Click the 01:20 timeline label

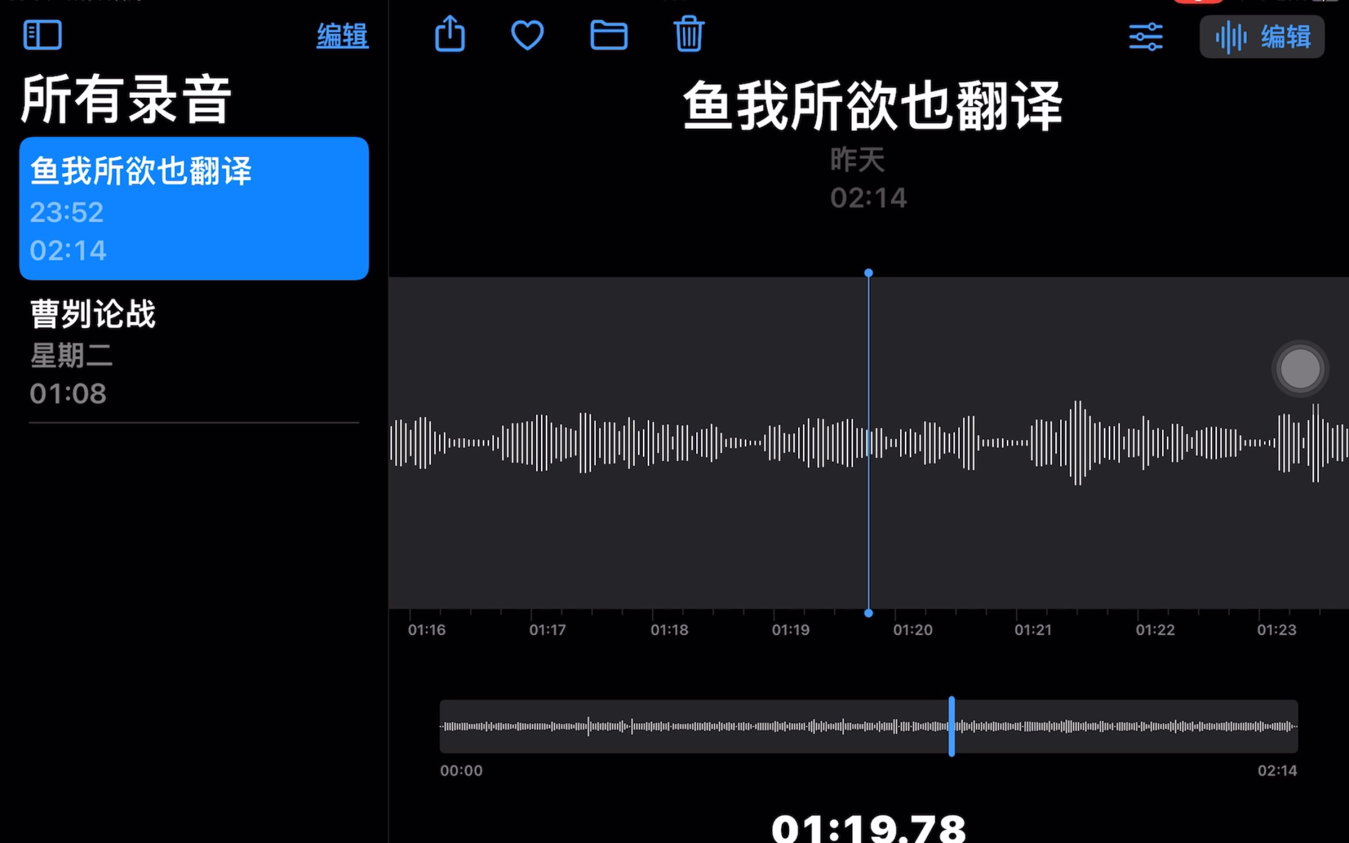click(x=912, y=630)
